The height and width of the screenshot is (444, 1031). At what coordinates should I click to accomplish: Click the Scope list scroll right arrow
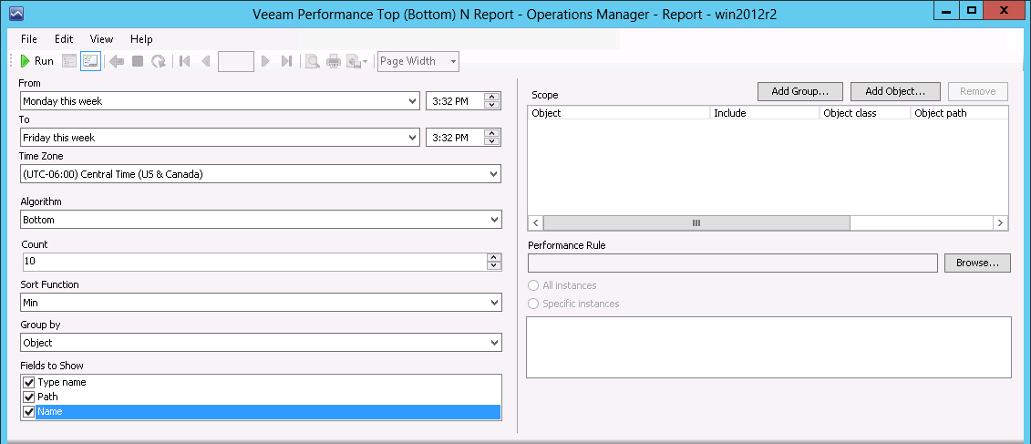[1000, 223]
